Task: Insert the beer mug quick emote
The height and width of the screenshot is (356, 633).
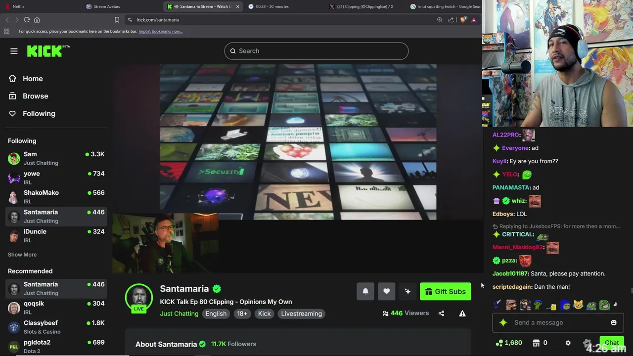Action: click(x=551, y=306)
